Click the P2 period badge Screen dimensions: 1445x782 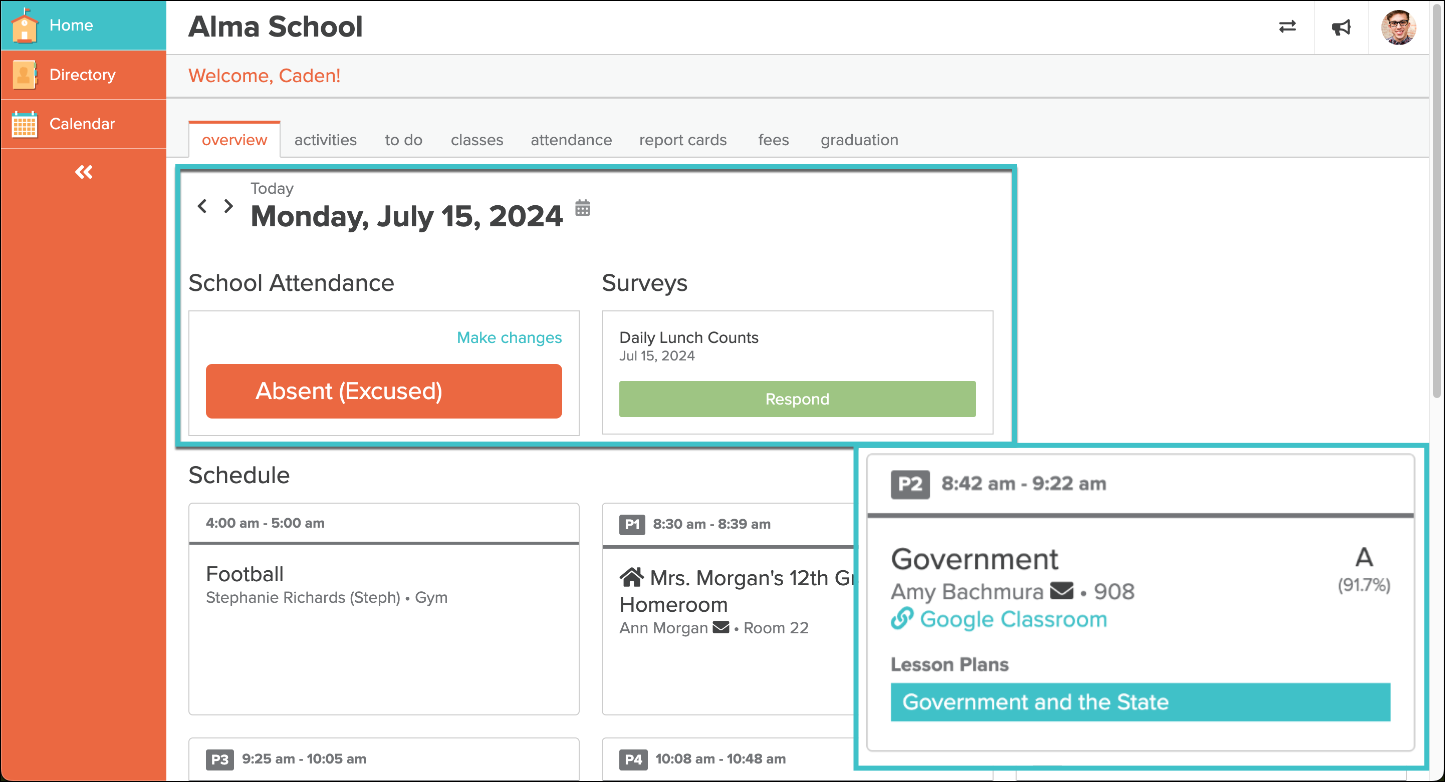[910, 484]
